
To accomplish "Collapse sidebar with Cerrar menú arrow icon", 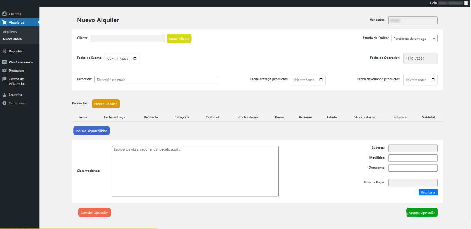I will tap(4, 103).
